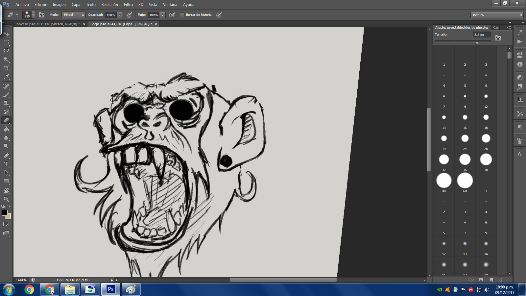Select the Brush tool in toolbox
This screenshot has height=296, width=526.
(x=6, y=95)
